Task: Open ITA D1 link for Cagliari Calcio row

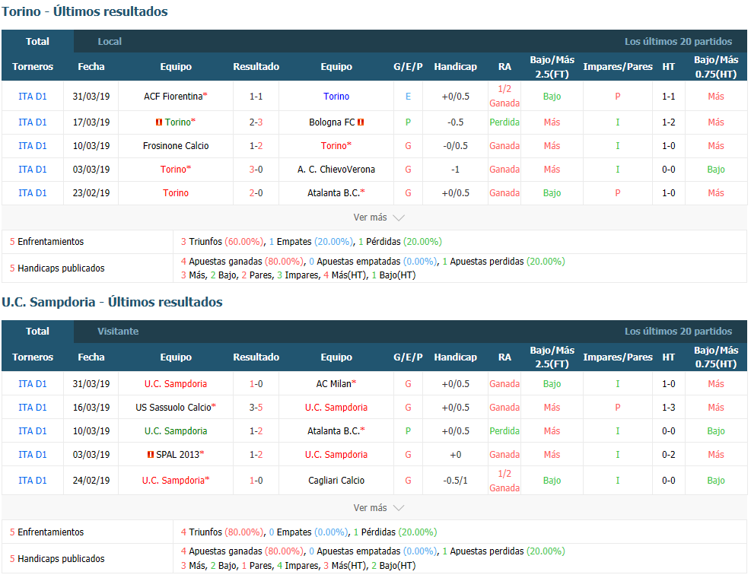Action: pyautogui.click(x=33, y=481)
